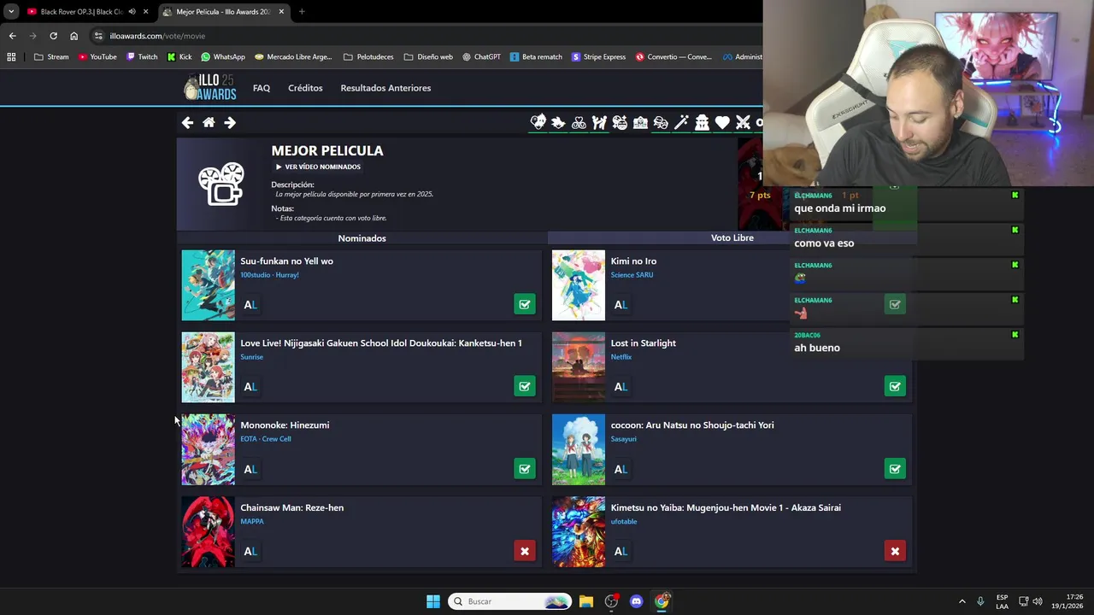The height and width of the screenshot is (615, 1094).
Task: Open AniList link for Love Live! Nijigasaki
Action: click(250, 387)
